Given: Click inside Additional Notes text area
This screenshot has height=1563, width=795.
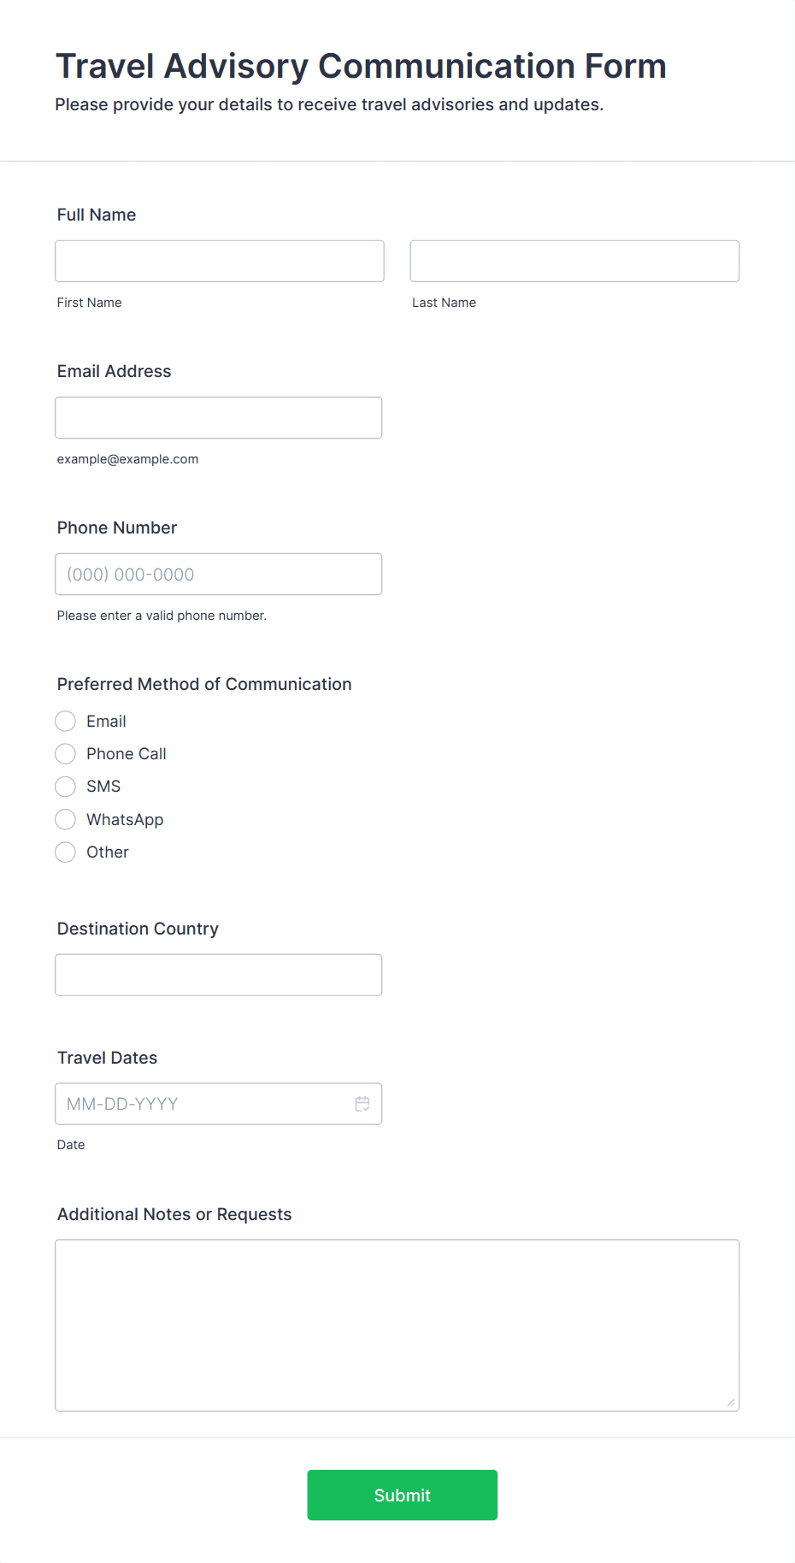Looking at the screenshot, I should (x=397, y=1324).
